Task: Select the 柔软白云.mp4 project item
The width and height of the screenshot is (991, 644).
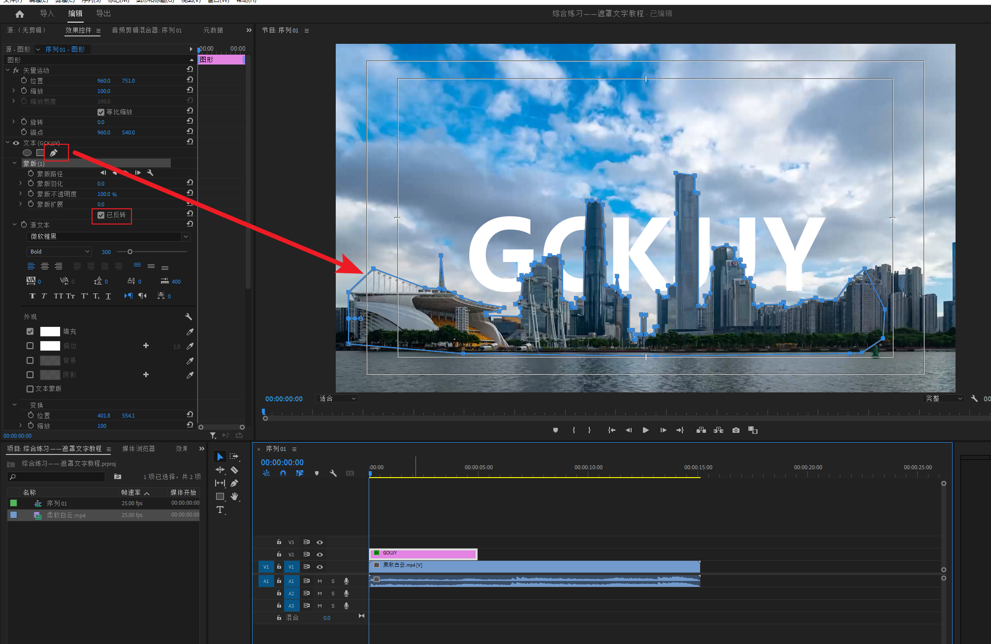Action: tap(66, 515)
